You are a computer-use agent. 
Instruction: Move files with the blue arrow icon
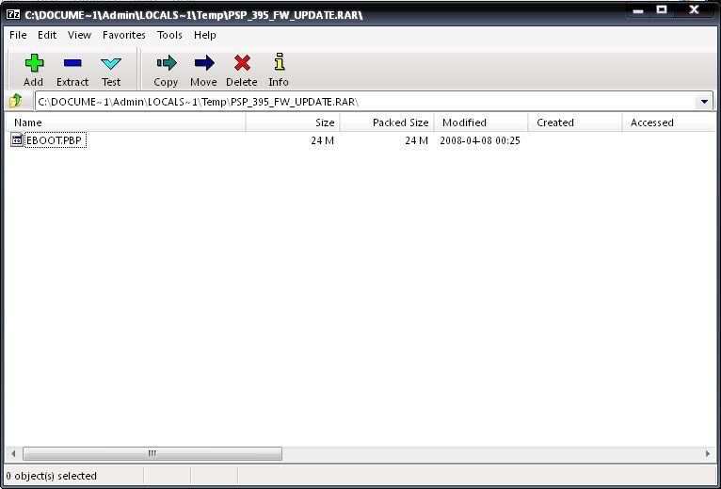click(x=203, y=71)
